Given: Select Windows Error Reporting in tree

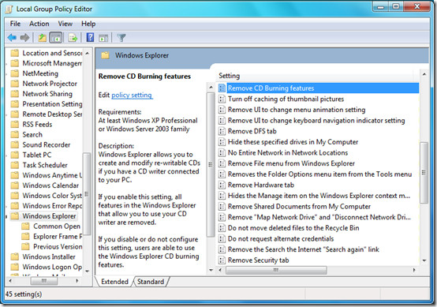Looking at the screenshot, I should coord(52,206).
